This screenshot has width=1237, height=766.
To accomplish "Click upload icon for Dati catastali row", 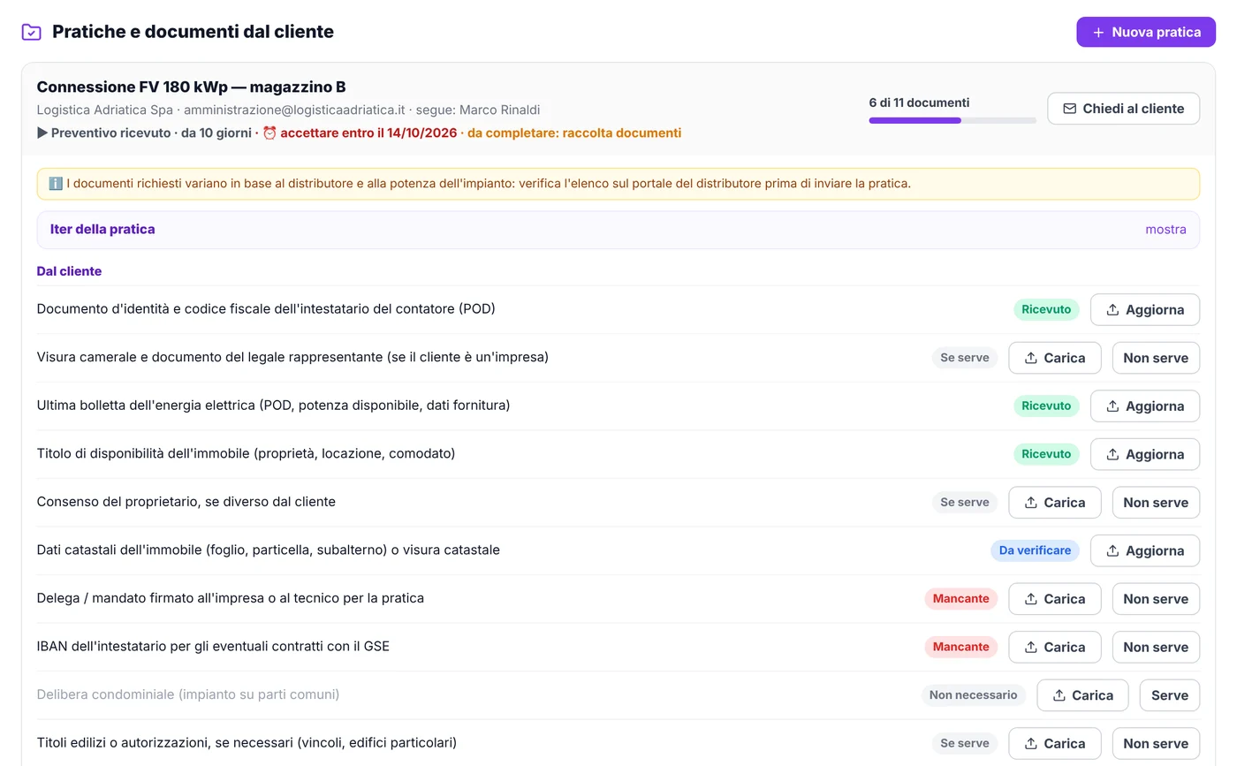I will (x=1112, y=550).
